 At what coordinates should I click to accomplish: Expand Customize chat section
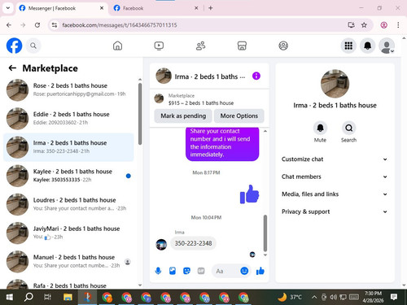tap(335, 159)
